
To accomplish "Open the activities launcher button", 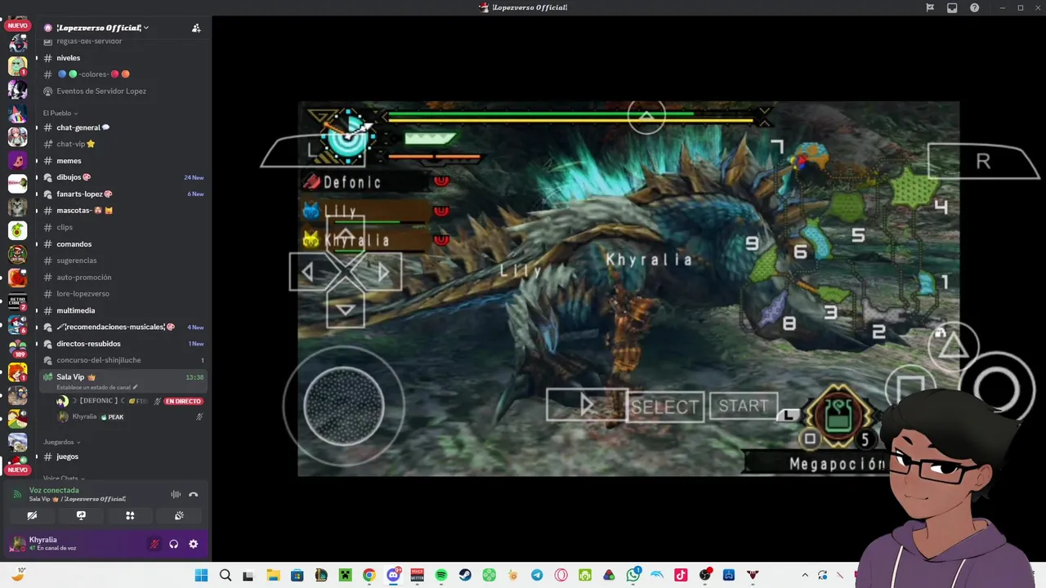I will click(130, 515).
